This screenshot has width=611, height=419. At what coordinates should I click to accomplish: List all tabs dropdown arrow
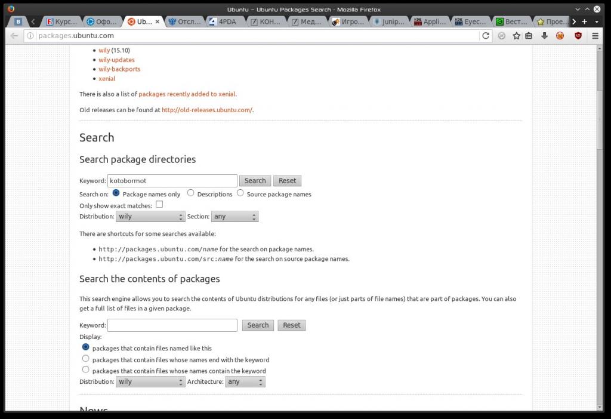click(597, 22)
